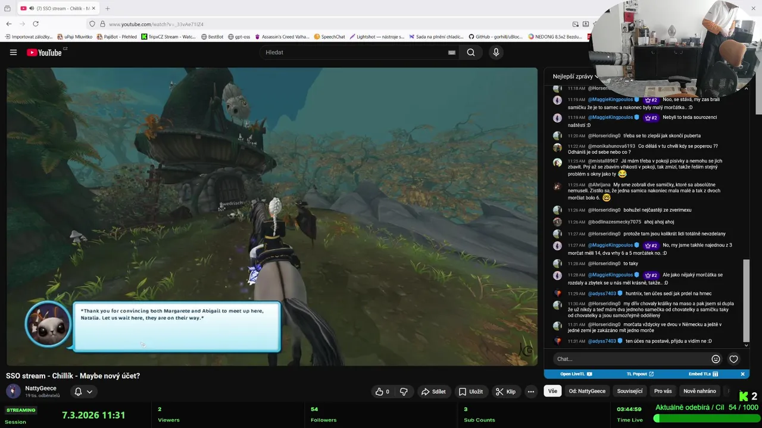
Task: Start voice search with the microphone icon
Action: (x=496, y=52)
